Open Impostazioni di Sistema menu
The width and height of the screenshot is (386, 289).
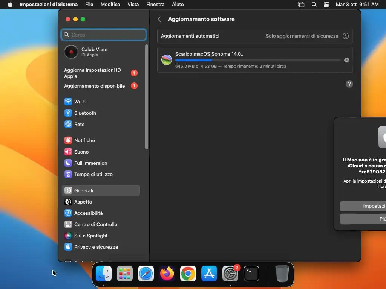tap(49, 5)
